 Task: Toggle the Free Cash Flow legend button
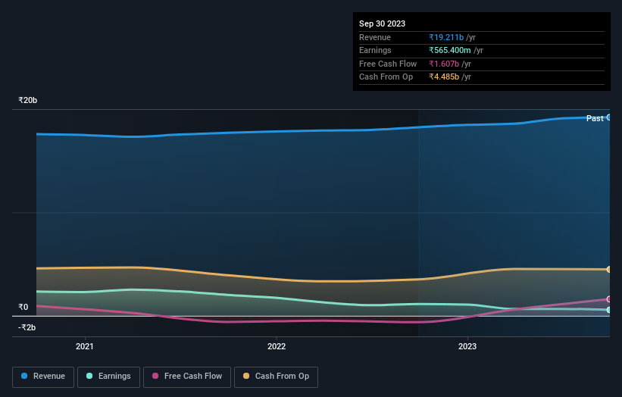coord(187,377)
